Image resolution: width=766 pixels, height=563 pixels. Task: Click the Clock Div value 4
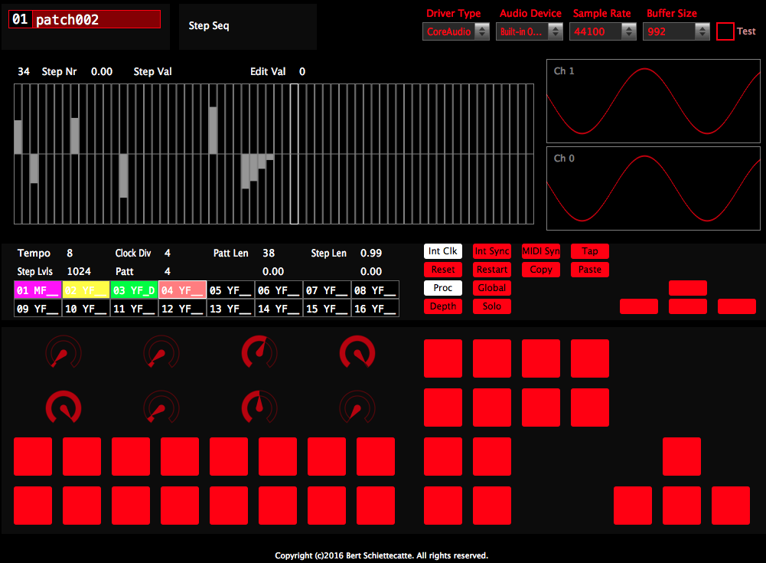[168, 253]
